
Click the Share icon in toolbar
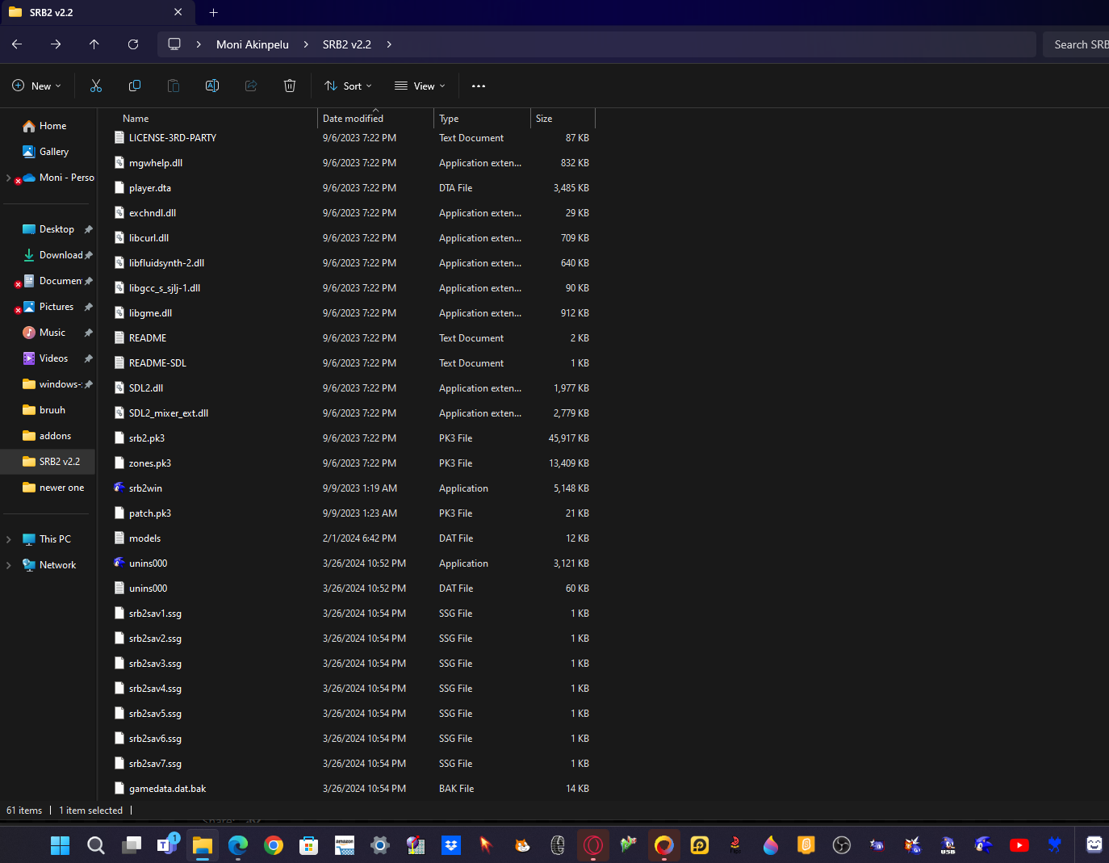251,86
